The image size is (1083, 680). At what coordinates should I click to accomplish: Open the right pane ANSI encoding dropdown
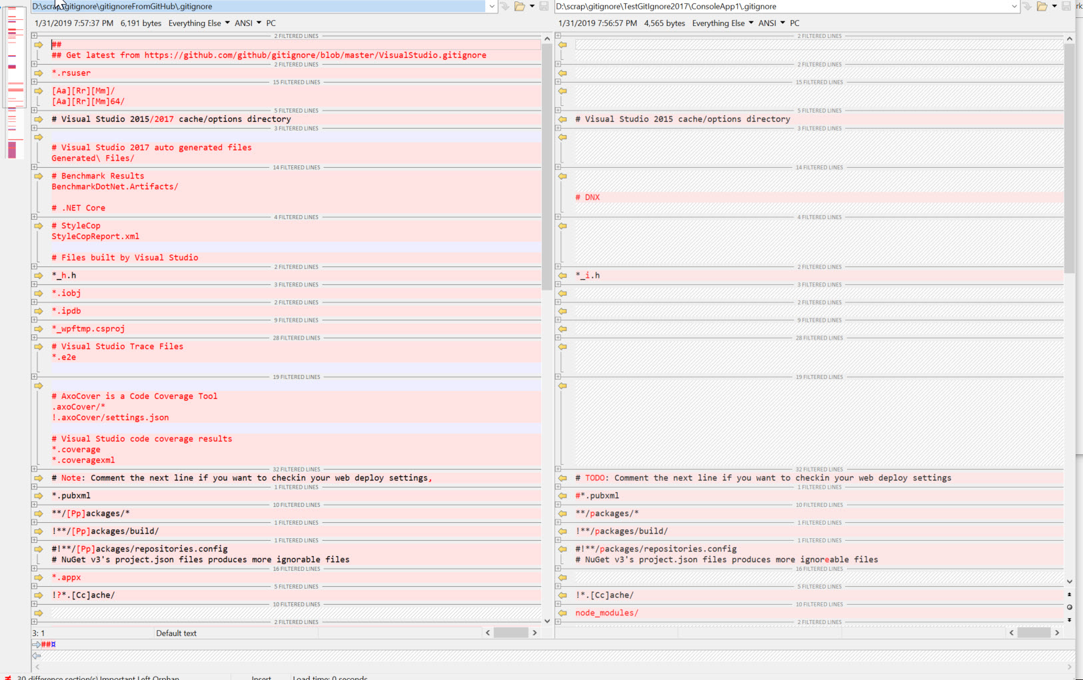tap(771, 23)
